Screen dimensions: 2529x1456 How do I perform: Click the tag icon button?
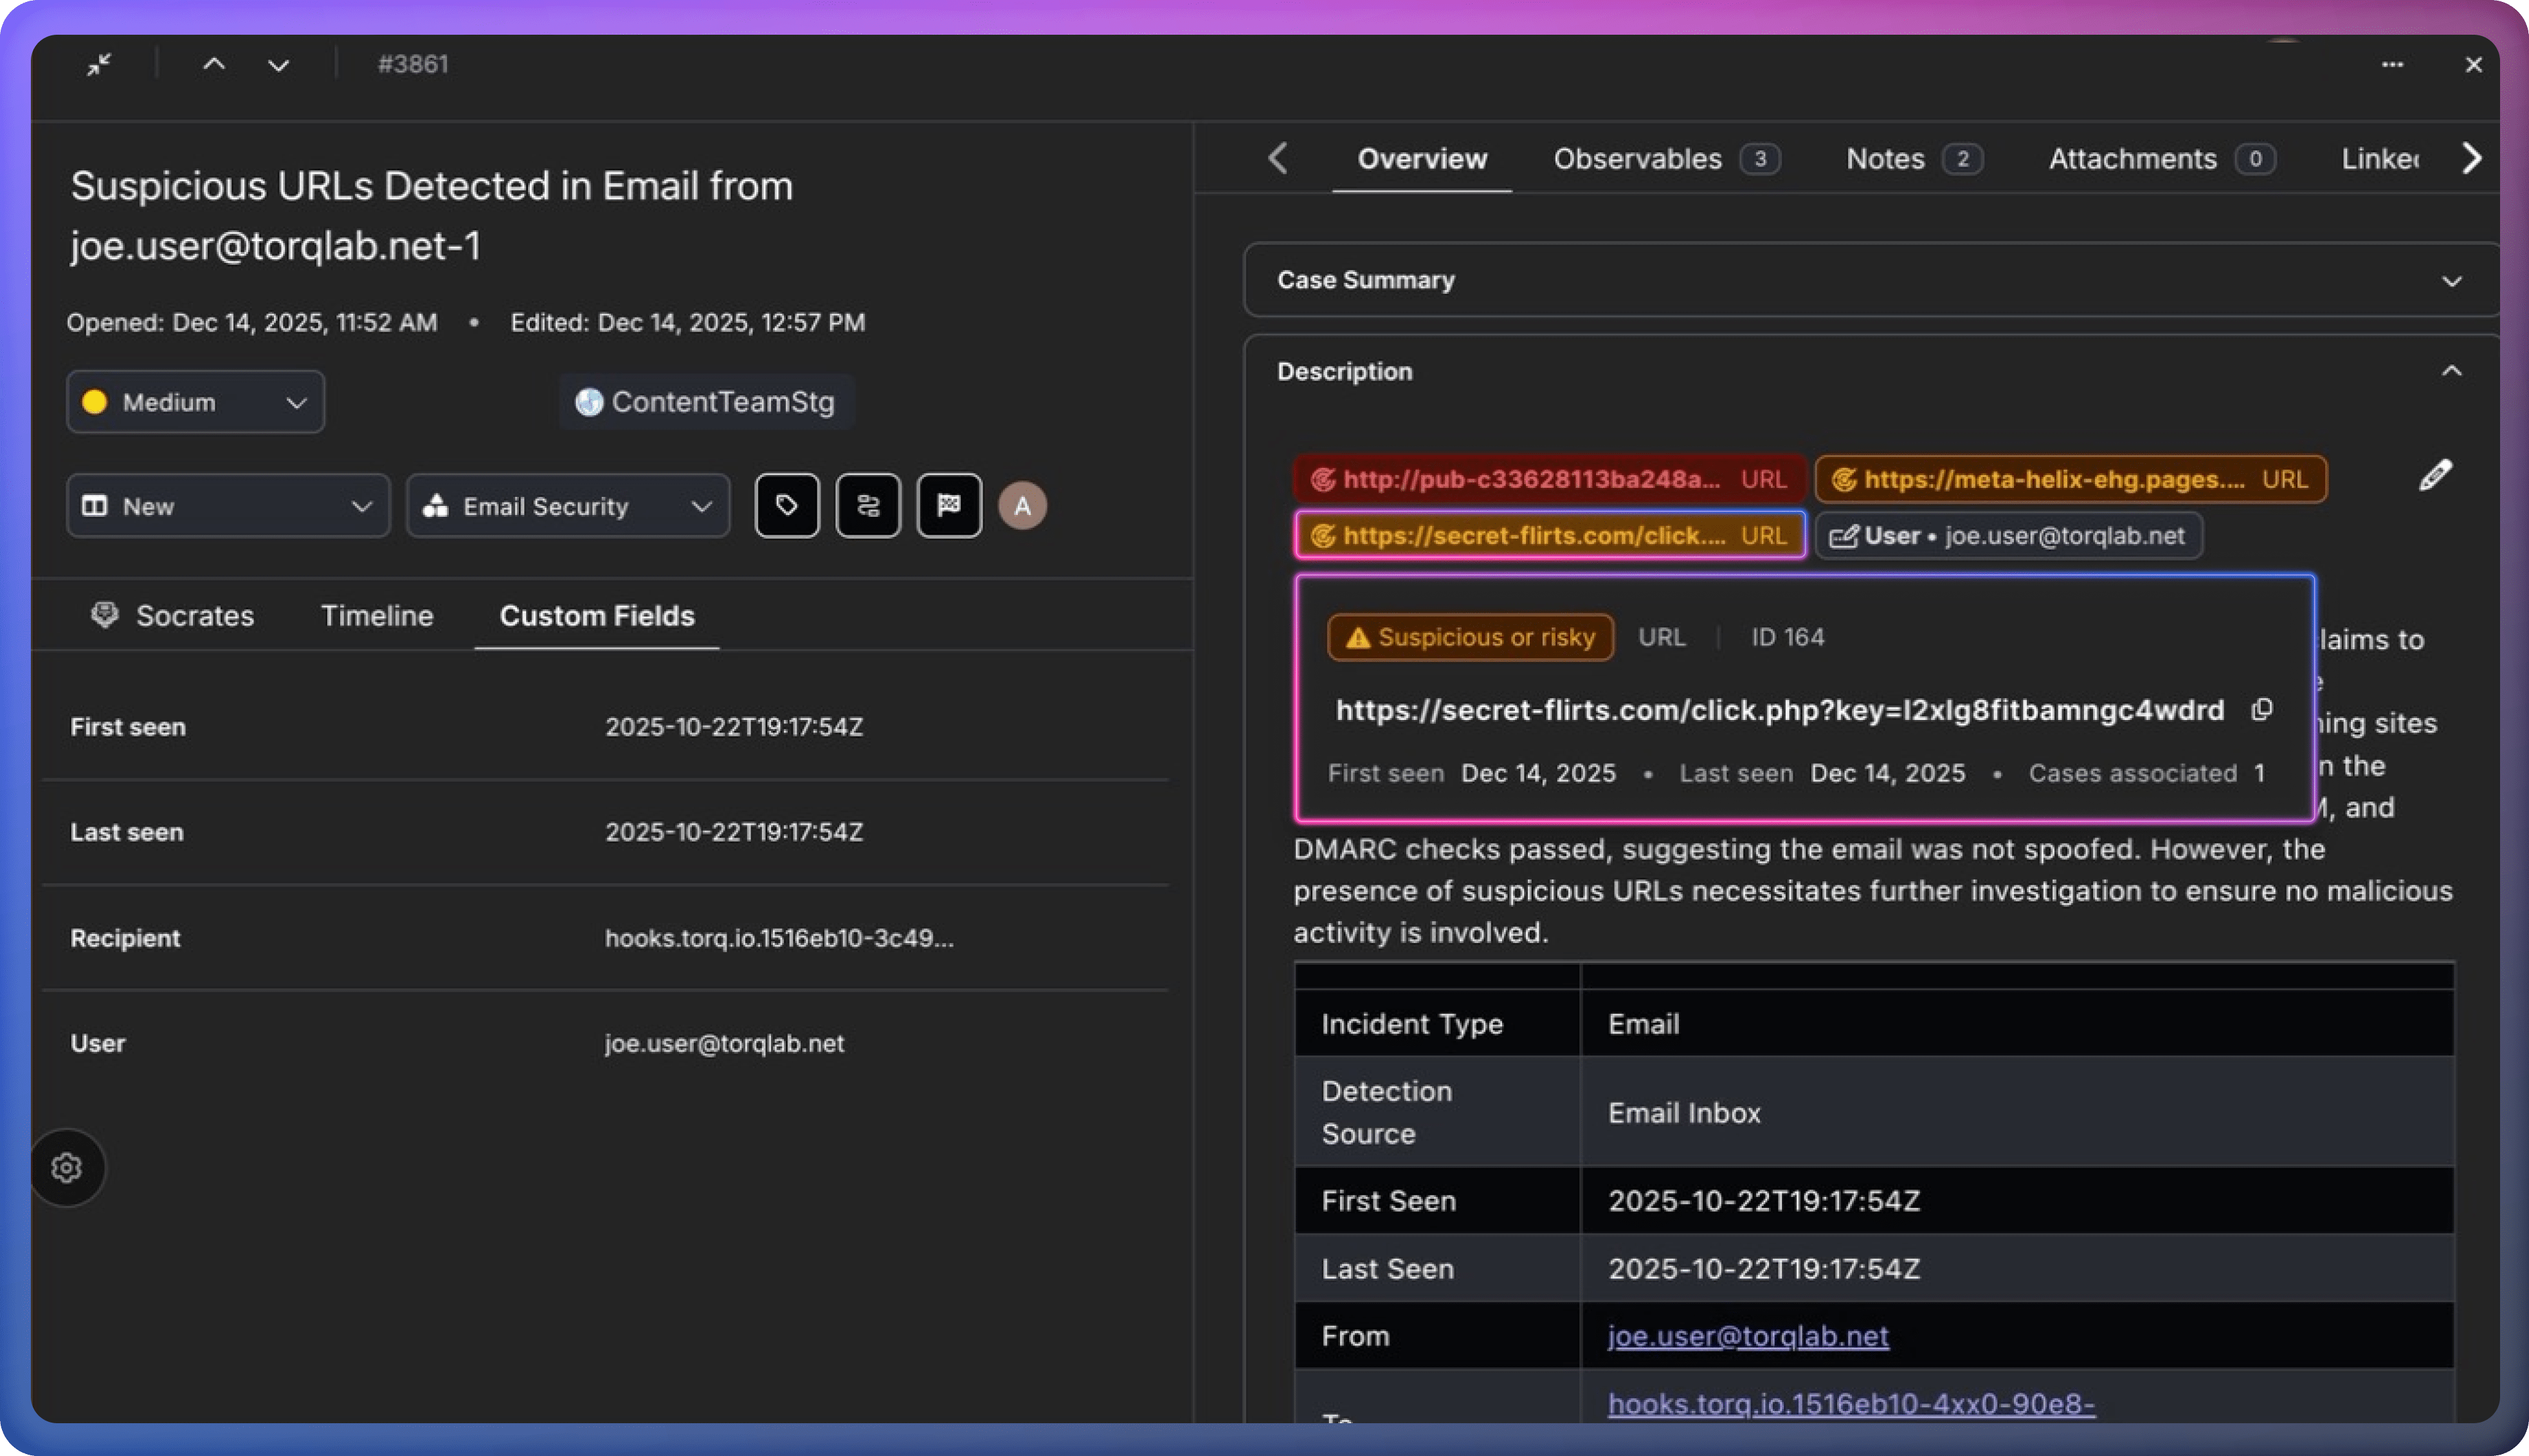[787, 506]
